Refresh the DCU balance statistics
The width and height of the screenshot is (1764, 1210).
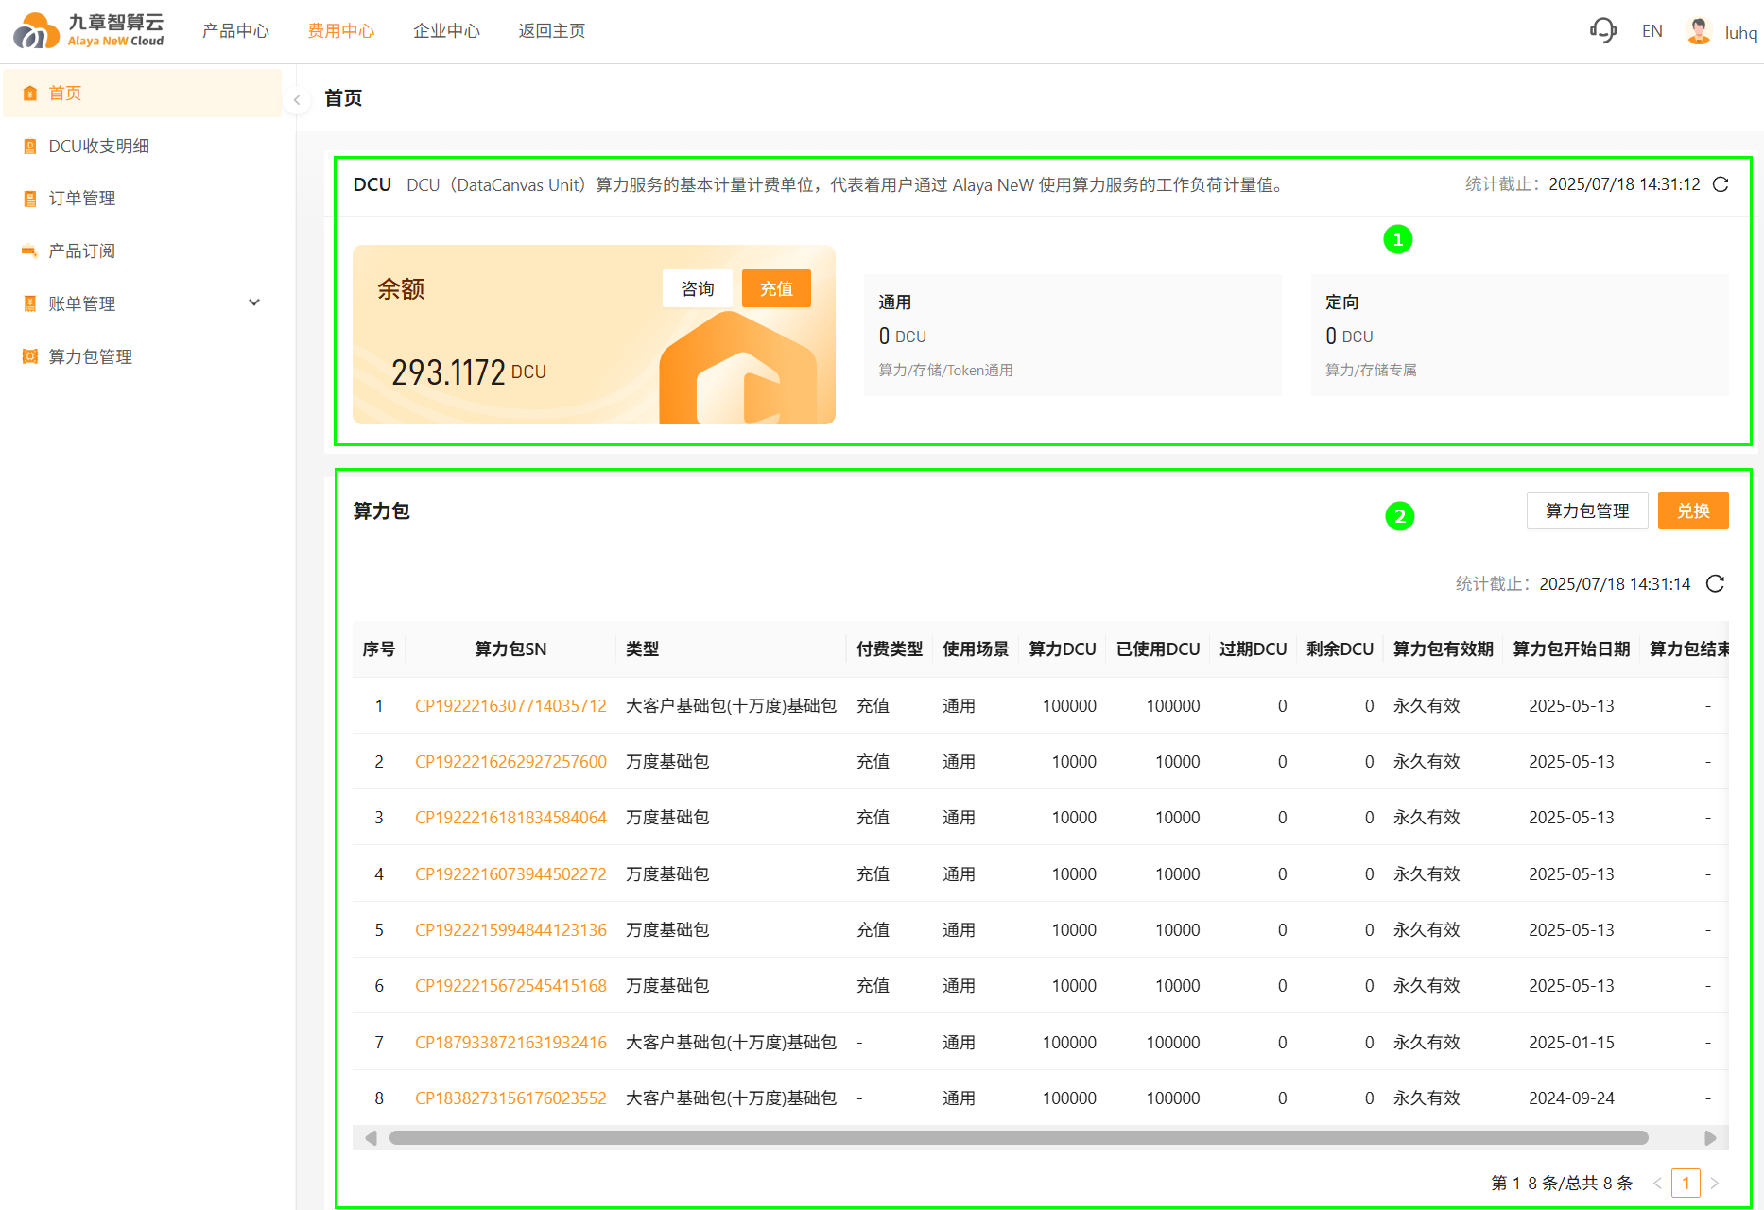tap(1721, 184)
